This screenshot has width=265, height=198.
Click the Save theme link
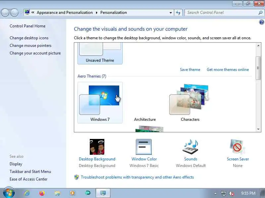(190, 70)
